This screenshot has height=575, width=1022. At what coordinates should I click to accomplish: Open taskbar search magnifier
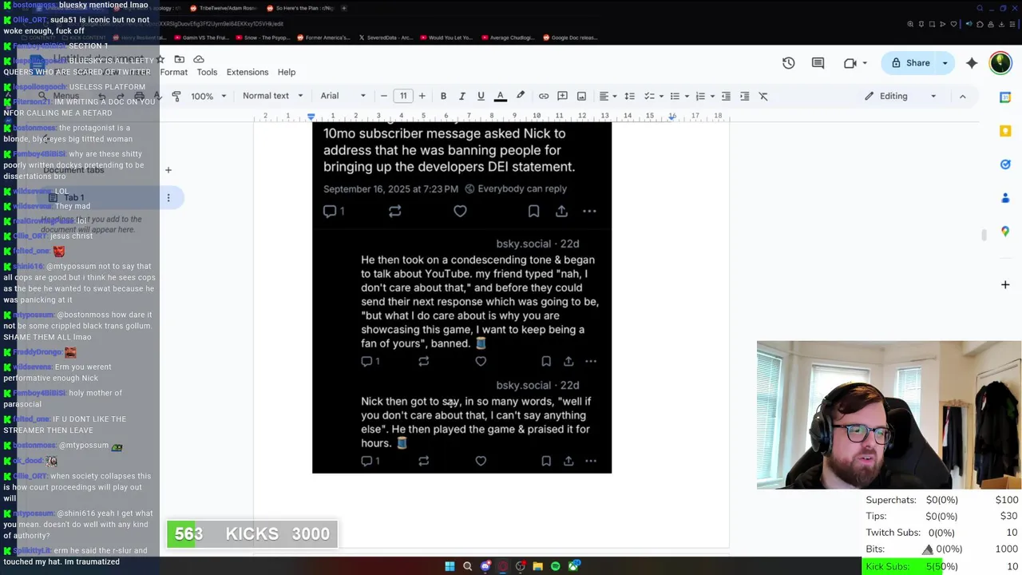pyautogui.click(x=467, y=566)
